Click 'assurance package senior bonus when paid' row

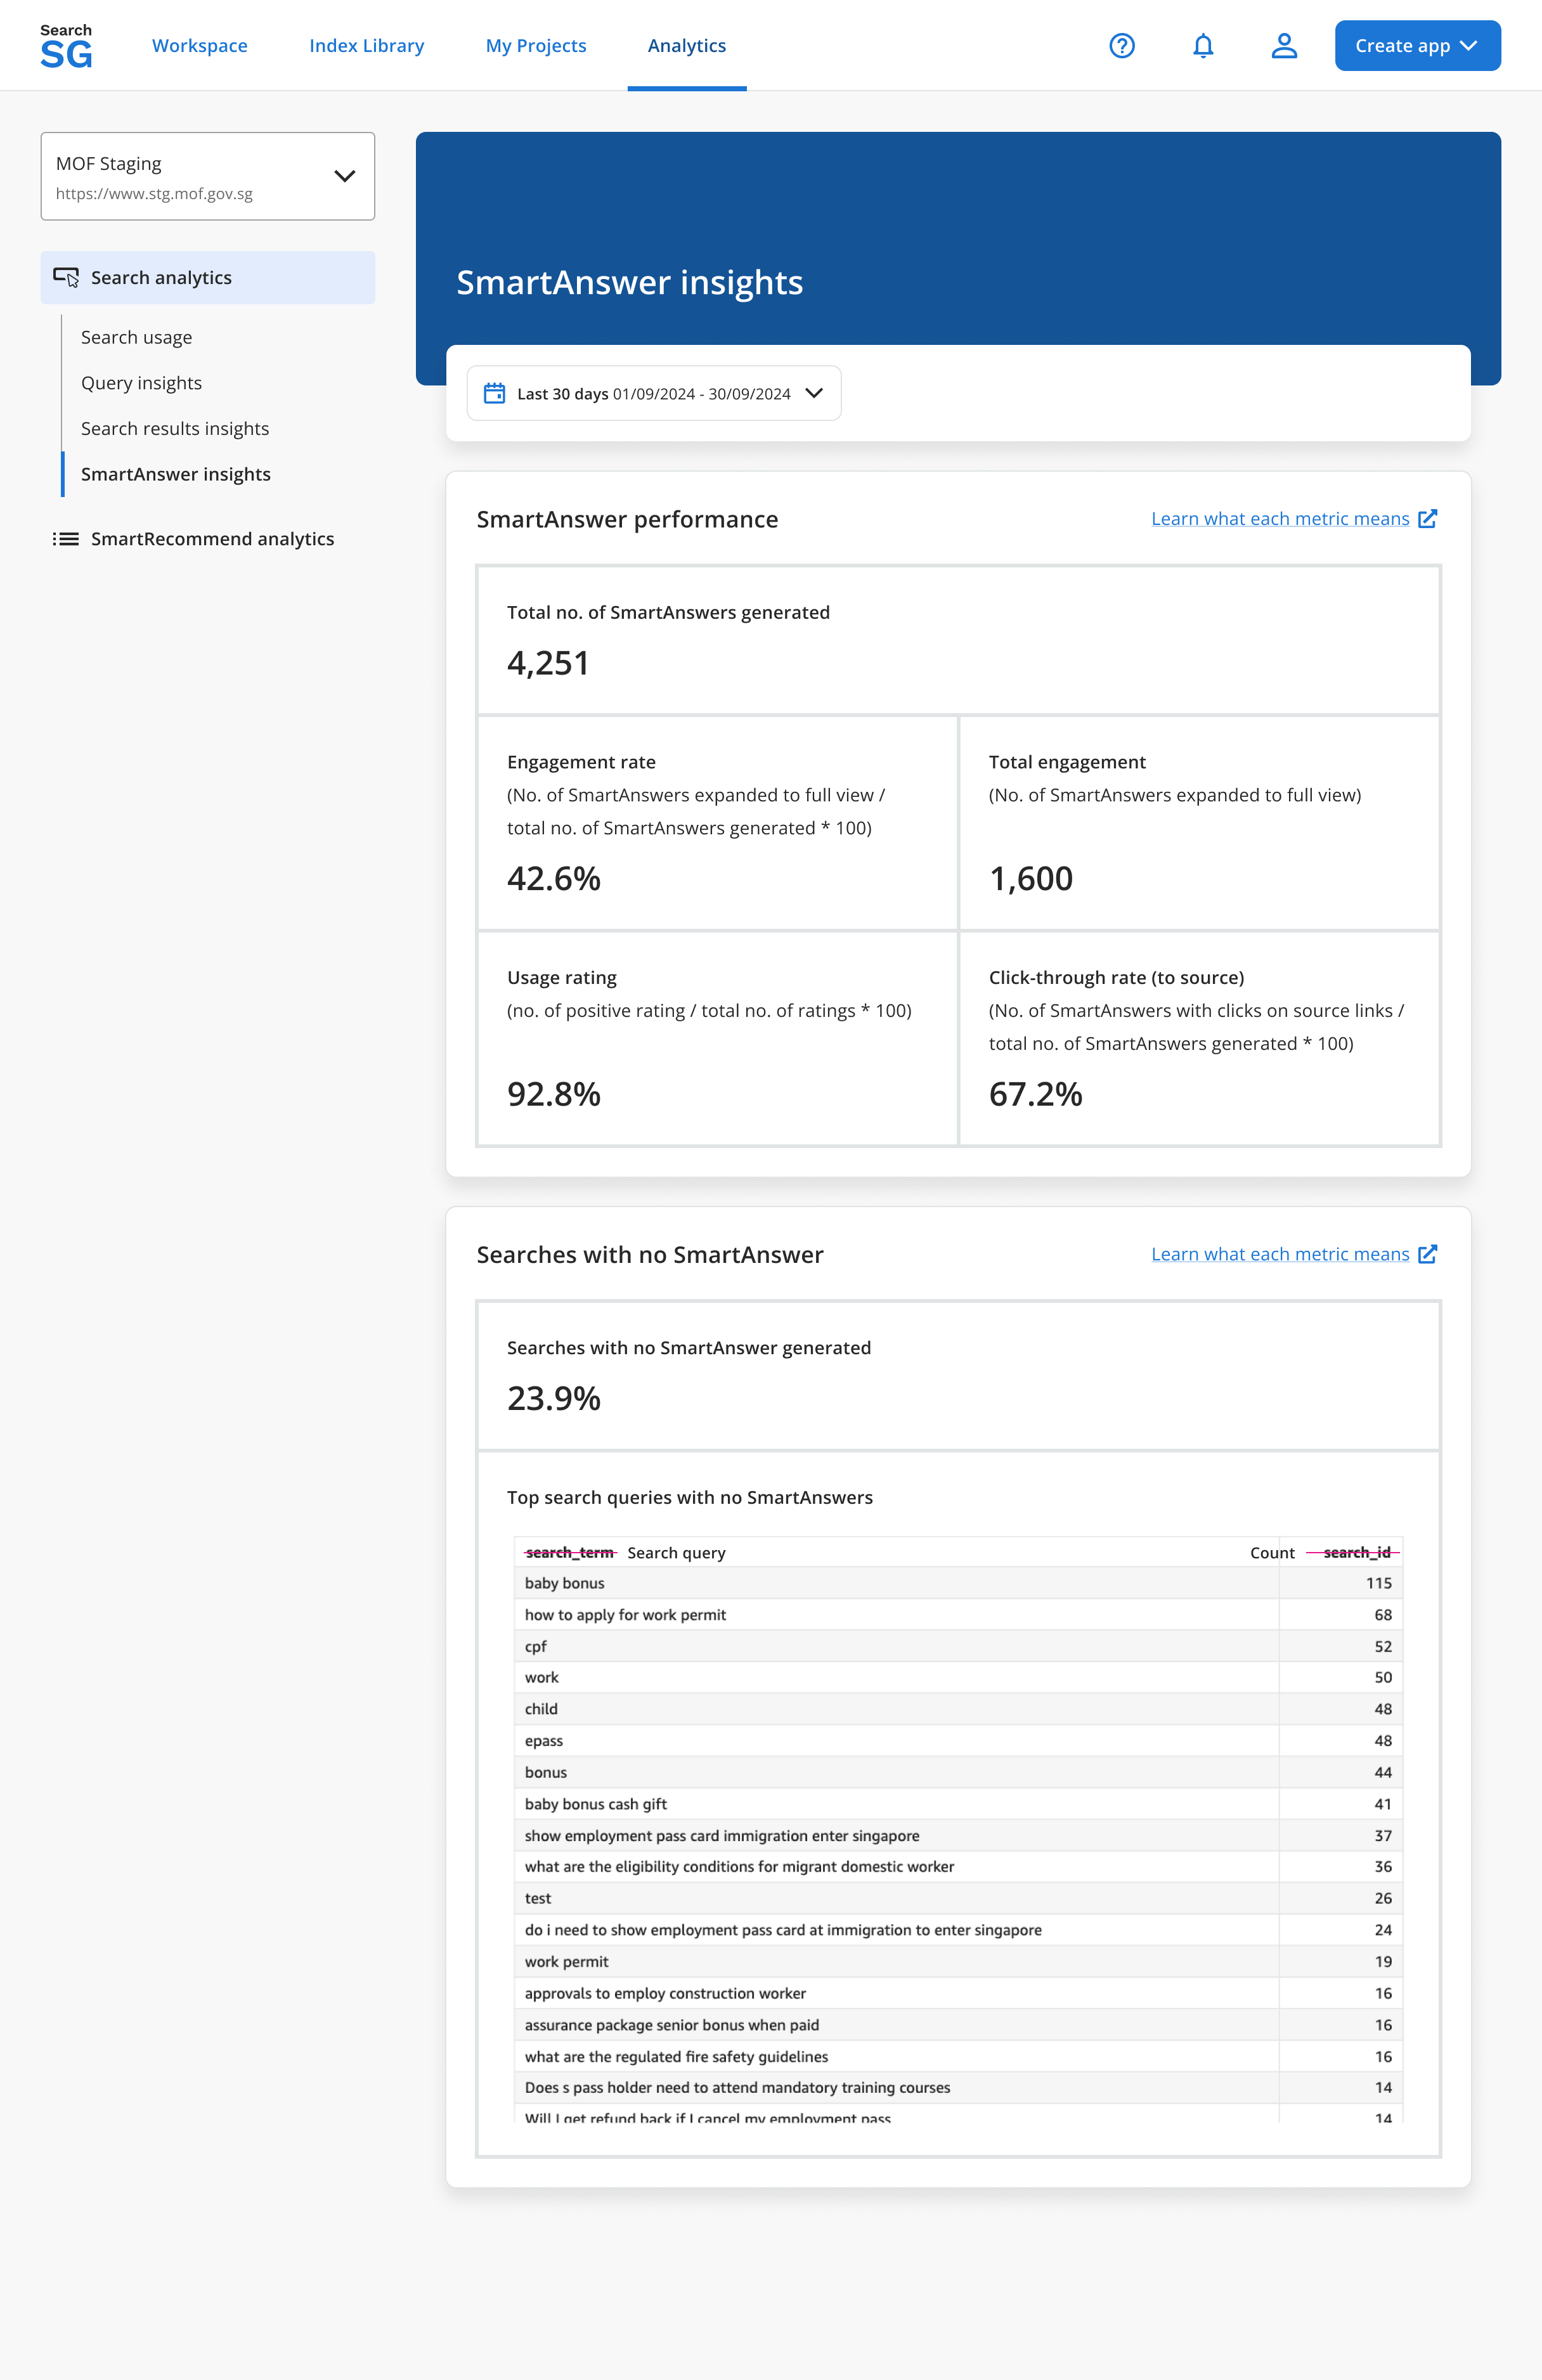click(958, 2025)
